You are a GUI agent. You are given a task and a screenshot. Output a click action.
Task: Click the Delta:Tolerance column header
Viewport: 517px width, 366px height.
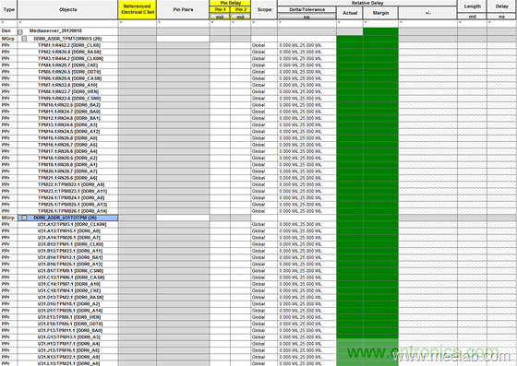tap(307, 9)
